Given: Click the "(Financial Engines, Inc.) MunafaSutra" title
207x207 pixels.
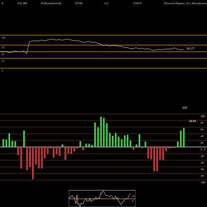Looking at the screenshot, I should tap(185, 3).
